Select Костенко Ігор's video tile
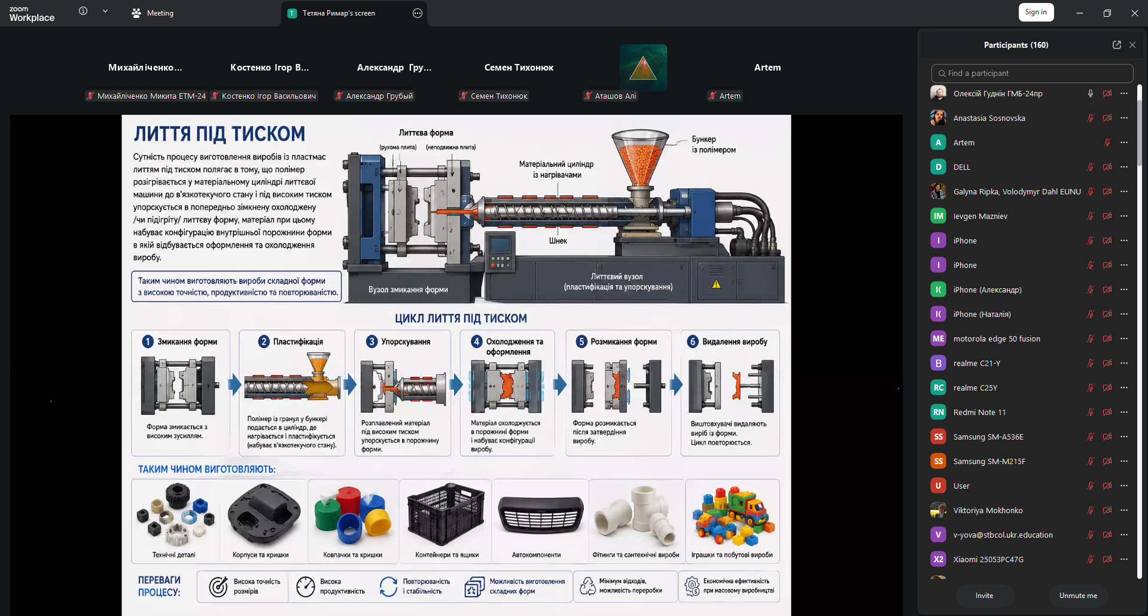The height and width of the screenshot is (616, 1148). [x=270, y=68]
